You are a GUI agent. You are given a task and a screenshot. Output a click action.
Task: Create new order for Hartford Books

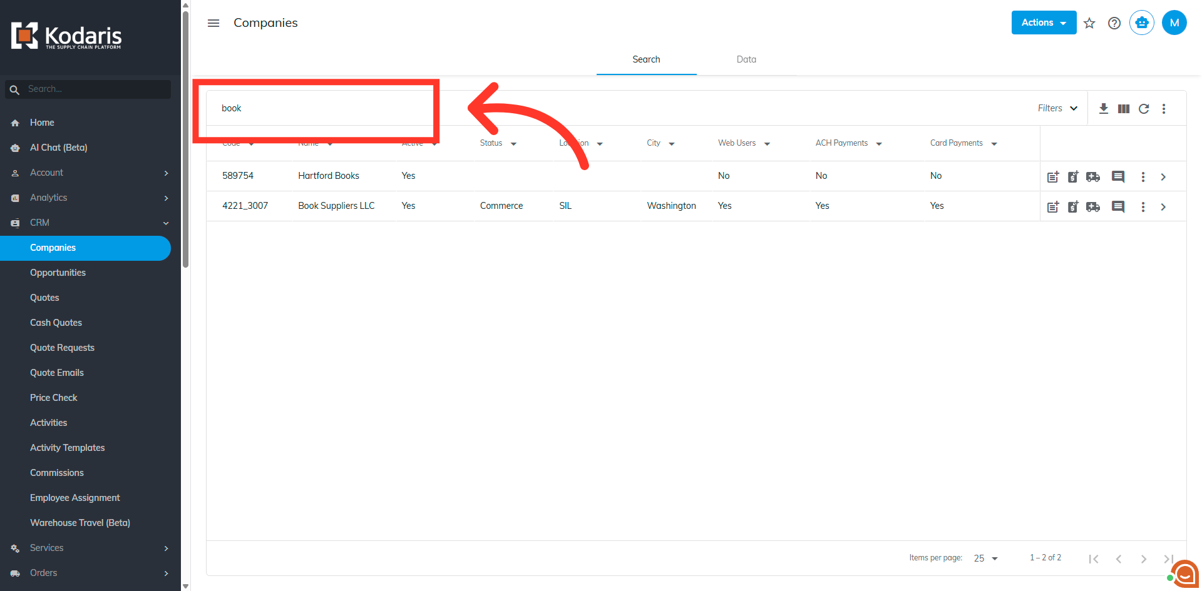(1053, 177)
